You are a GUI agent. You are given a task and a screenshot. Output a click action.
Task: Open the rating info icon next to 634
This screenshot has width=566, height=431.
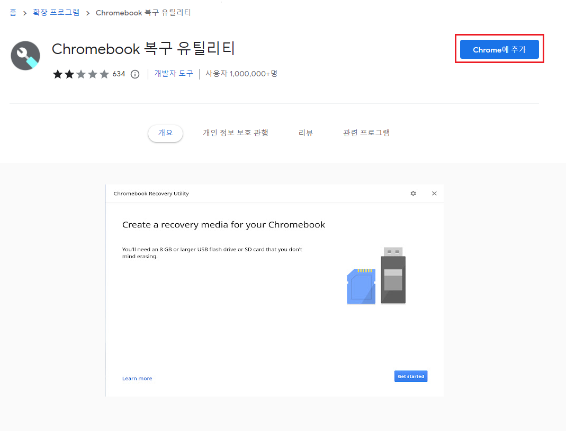tap(135, 74)
